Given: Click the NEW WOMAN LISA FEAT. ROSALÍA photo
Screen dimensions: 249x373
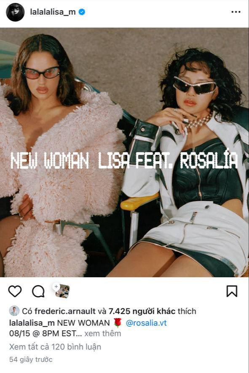Looking at the screenshot, I should pos(125,152).
